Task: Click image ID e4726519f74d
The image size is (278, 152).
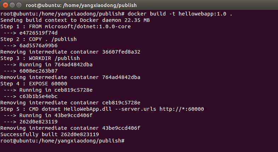Action: click(x=38, y=33)
